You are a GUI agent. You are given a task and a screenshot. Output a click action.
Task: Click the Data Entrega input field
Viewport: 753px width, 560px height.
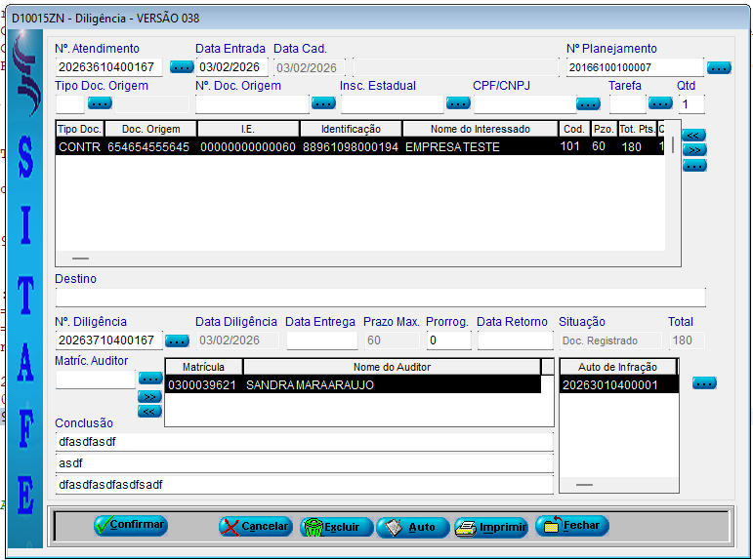coord(321,340)
